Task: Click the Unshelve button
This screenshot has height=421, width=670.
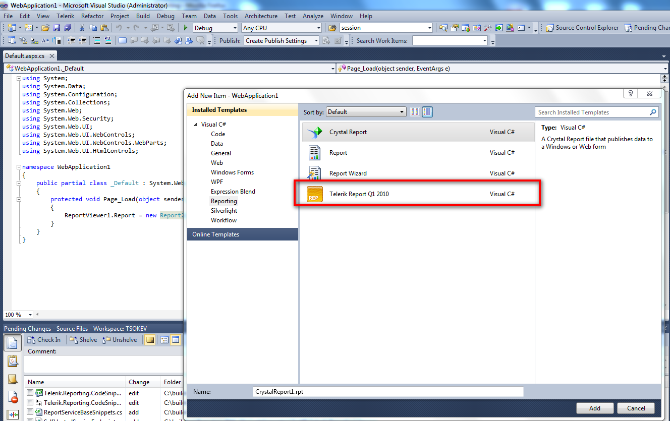Action: (x=120, y=340)
